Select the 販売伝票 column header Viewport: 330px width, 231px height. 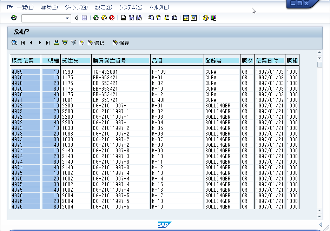[x=26, y=61]
